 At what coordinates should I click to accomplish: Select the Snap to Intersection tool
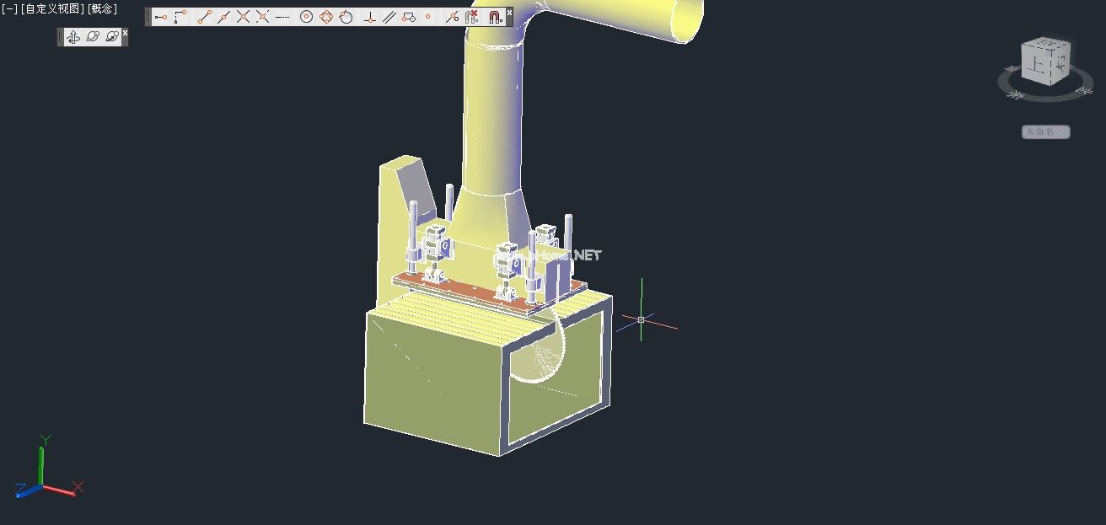pyautogui.click(x=244, y=15)
